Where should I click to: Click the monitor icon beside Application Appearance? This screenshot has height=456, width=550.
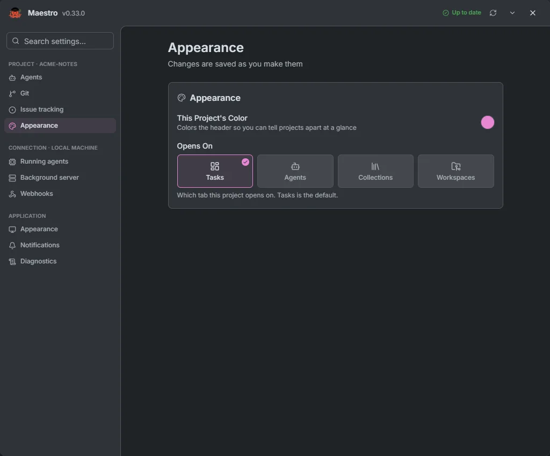12,230
